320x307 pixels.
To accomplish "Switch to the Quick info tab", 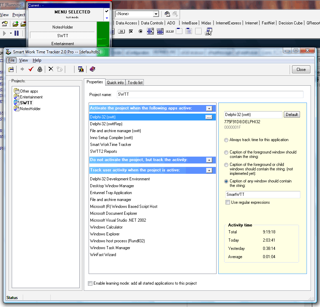I will pos(115,83).
